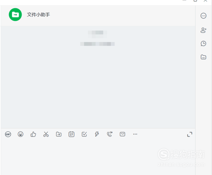This screenshot has height=175, width=212.
Task: Open the mail envelope icon
Action: click(x=122, y=134)
